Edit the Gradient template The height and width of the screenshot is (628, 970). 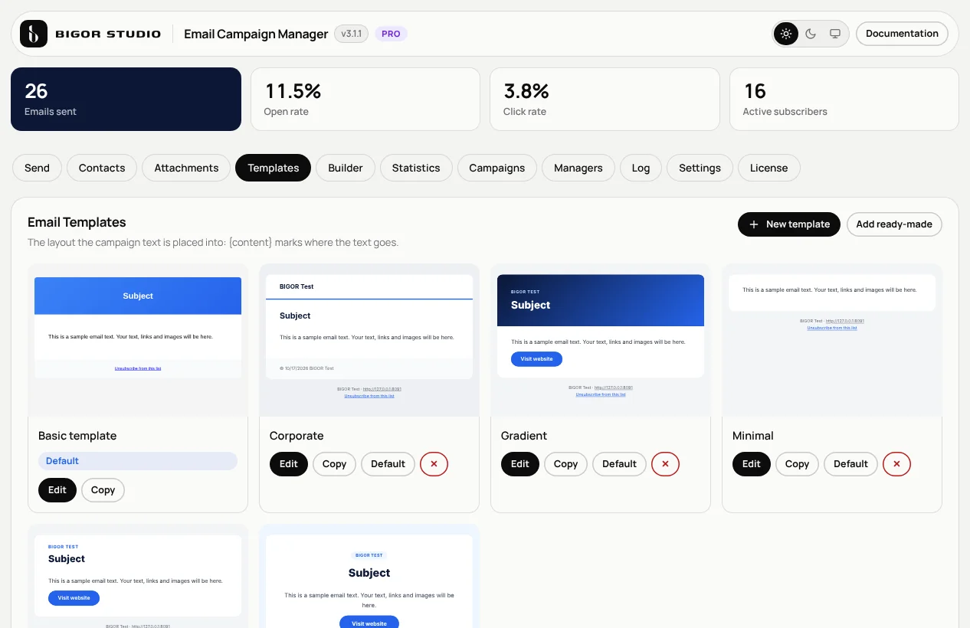point(520,464)
